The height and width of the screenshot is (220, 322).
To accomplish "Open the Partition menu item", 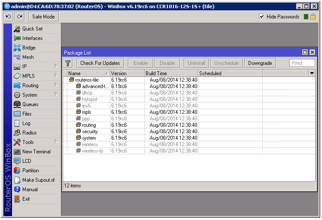I will tap(36, 171).
